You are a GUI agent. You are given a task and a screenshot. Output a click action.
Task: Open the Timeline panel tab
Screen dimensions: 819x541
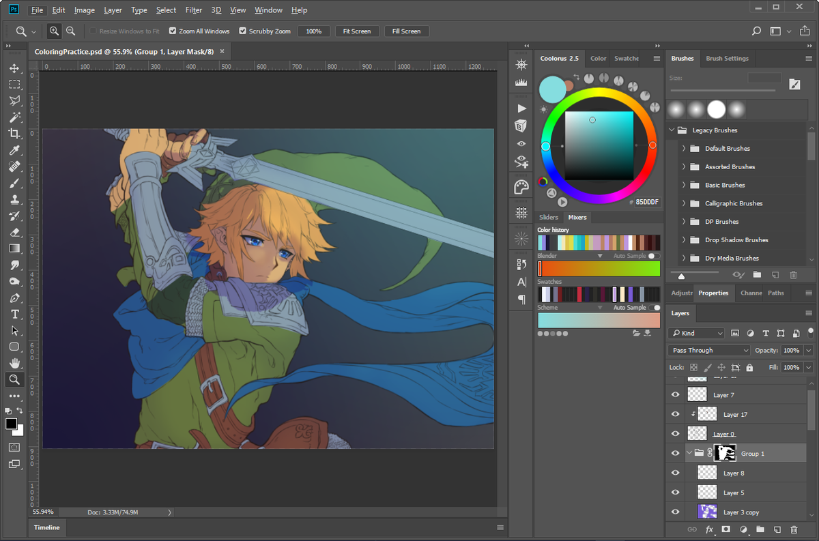coord(47,527)
